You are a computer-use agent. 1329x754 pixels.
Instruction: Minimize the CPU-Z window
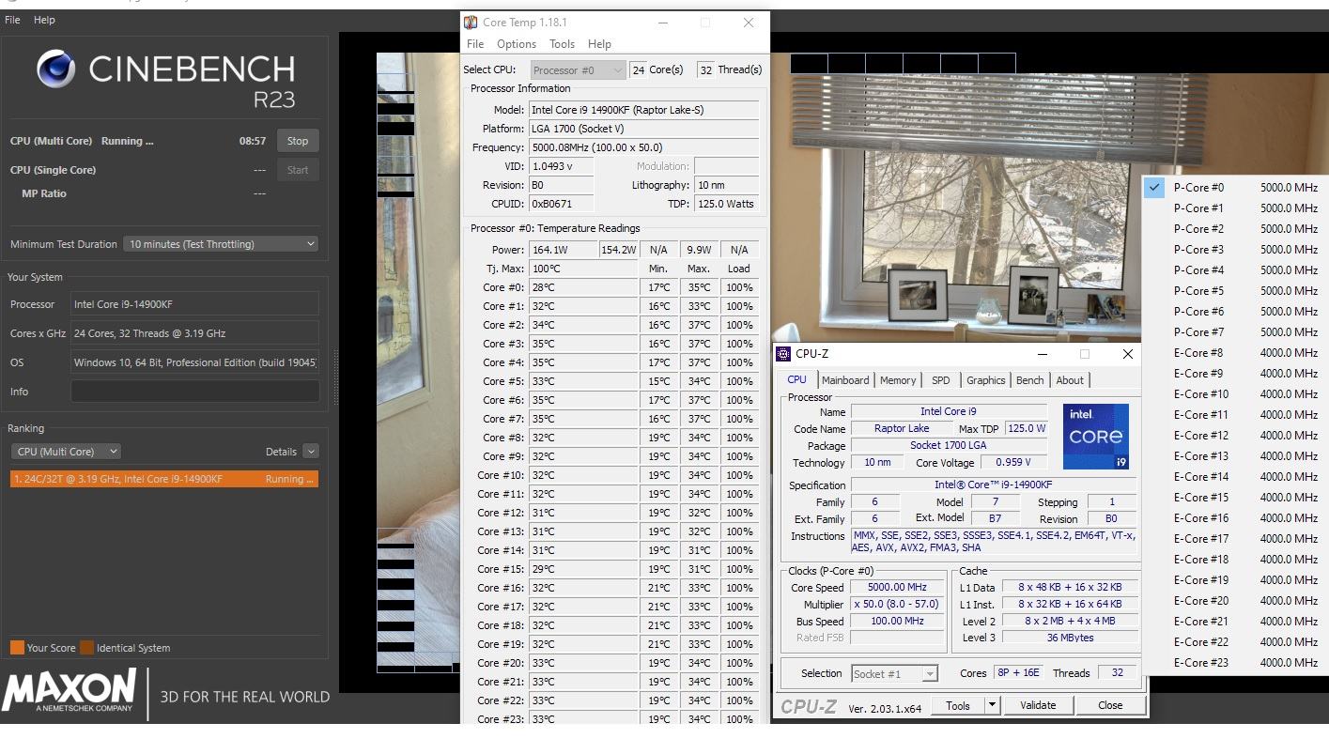1042,354
